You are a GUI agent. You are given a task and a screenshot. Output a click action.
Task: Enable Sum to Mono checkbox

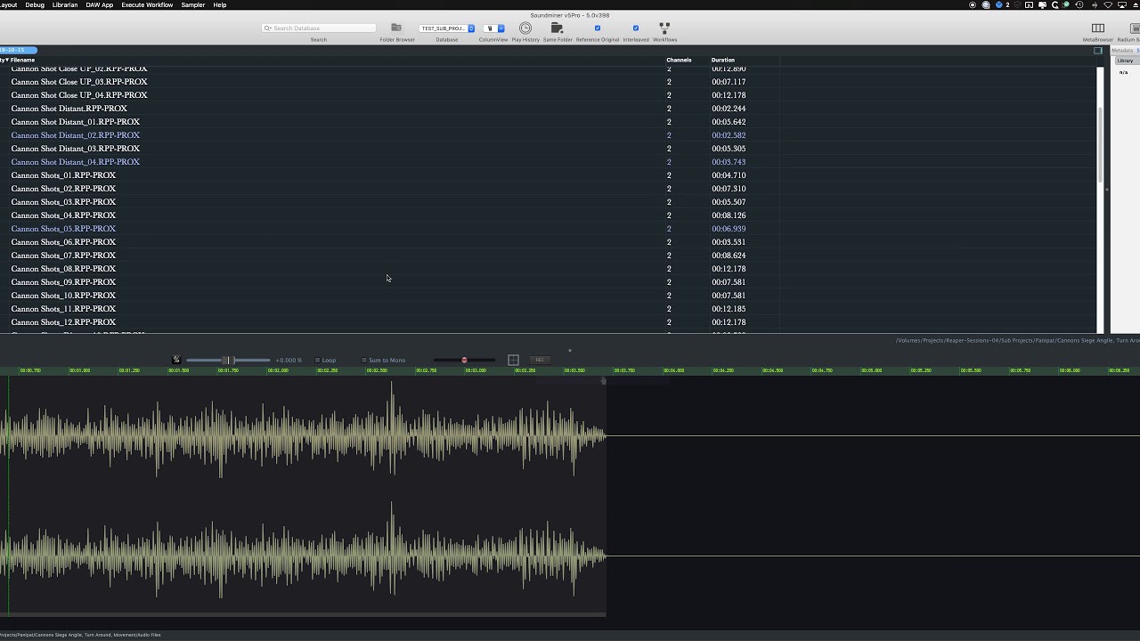[364, 360]
